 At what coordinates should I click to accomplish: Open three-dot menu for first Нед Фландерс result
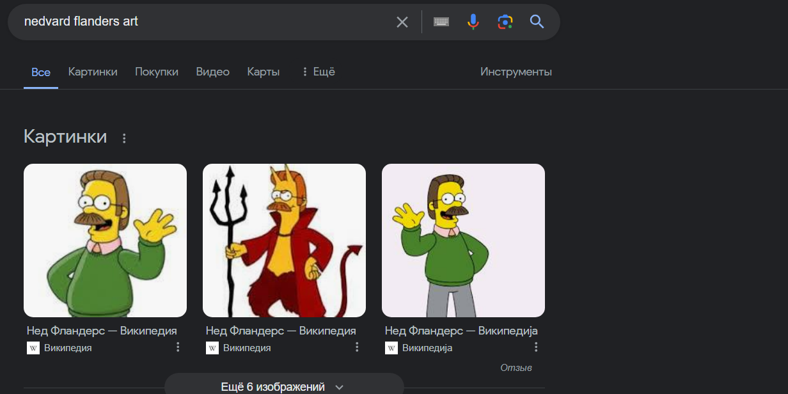coord(178,347)
